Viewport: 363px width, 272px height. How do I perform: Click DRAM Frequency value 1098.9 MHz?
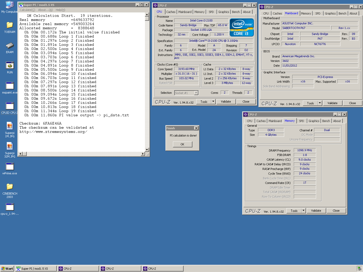[x=305, y=150]
